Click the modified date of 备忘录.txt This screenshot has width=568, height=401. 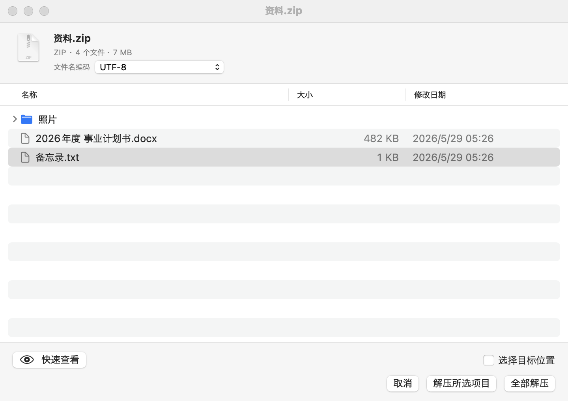[x=453, y=157]
